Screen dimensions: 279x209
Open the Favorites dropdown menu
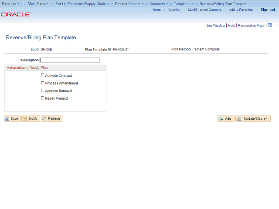click(10, 3)
